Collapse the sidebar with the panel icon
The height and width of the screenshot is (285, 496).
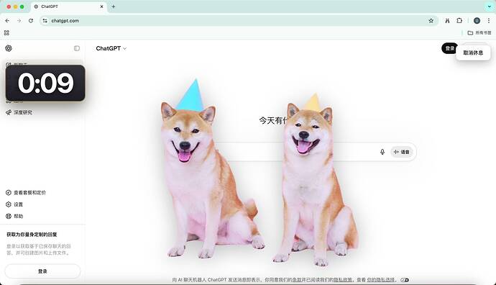tap(76, 48)
